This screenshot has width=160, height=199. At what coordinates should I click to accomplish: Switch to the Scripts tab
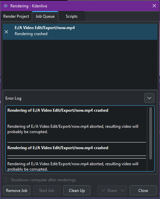point(71,16)
